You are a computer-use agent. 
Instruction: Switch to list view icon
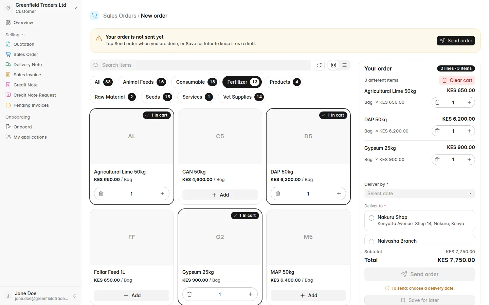point(345,65)
